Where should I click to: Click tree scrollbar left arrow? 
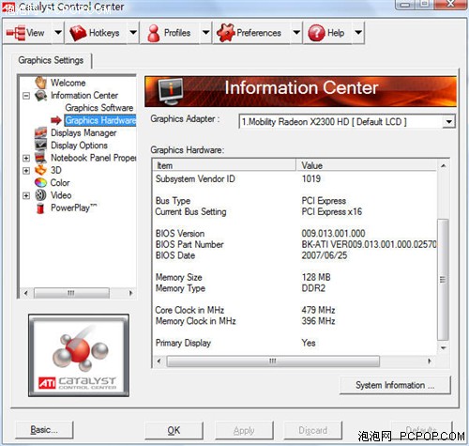point(26,293)
